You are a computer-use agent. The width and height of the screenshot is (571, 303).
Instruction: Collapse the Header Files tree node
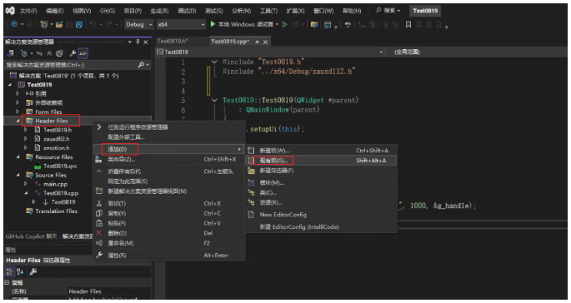point(18,121)
